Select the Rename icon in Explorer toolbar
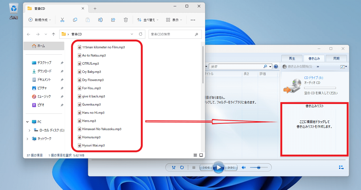 [x=100, y=20]
